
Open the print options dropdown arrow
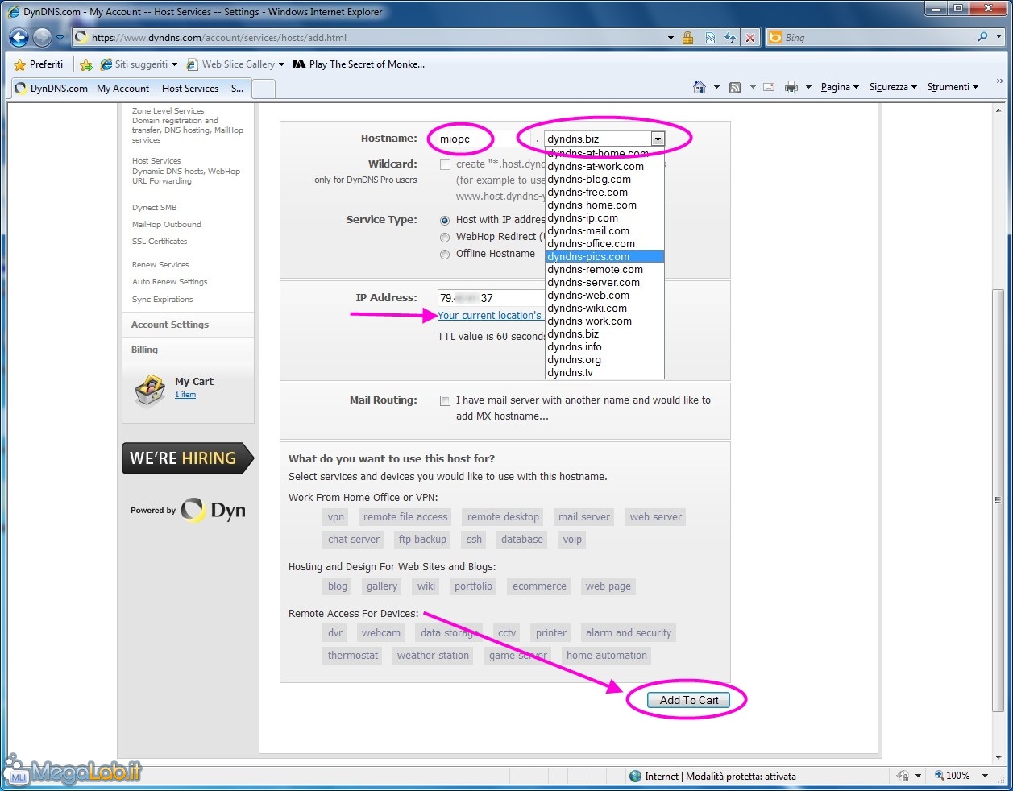(x=808, y=87)
